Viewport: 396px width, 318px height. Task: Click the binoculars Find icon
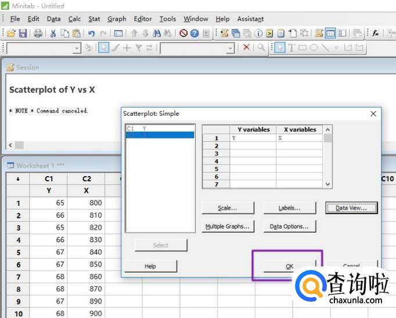click(157, 33)
